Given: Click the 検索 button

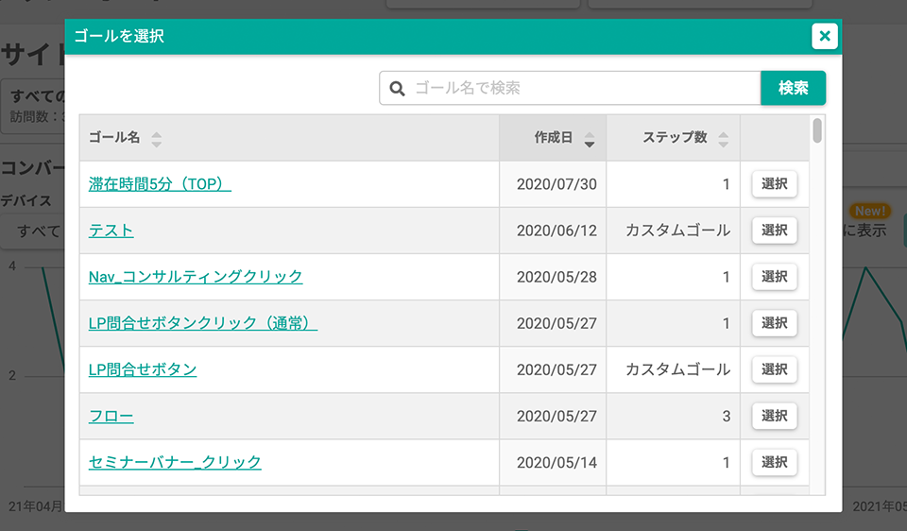Looking at the screenshot, I should click(793, 88).
